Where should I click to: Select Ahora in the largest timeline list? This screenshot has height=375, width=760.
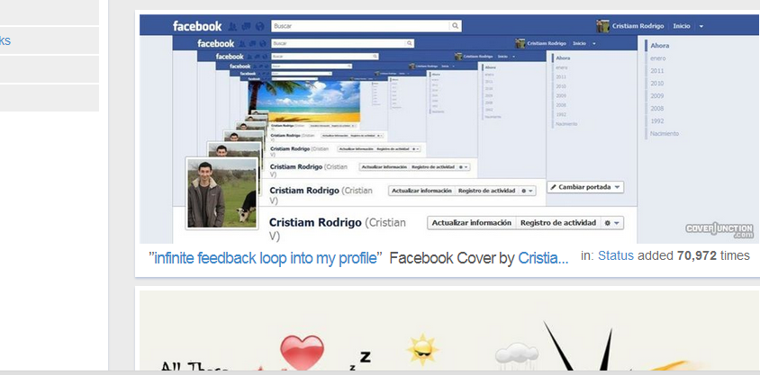[660, 46]
